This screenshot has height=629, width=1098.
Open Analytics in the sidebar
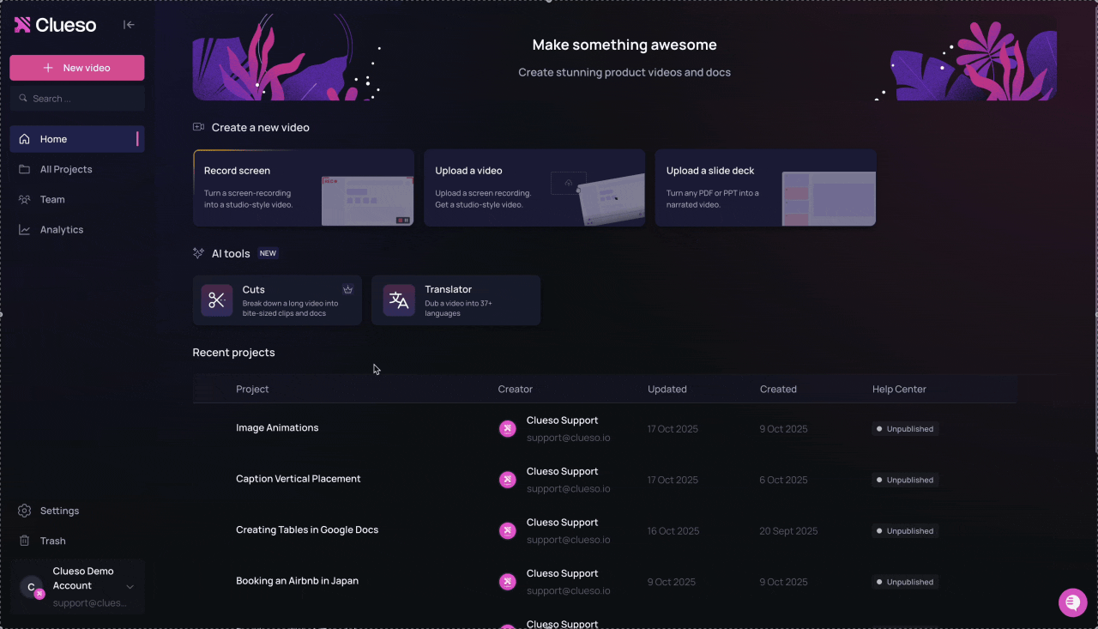77,230
